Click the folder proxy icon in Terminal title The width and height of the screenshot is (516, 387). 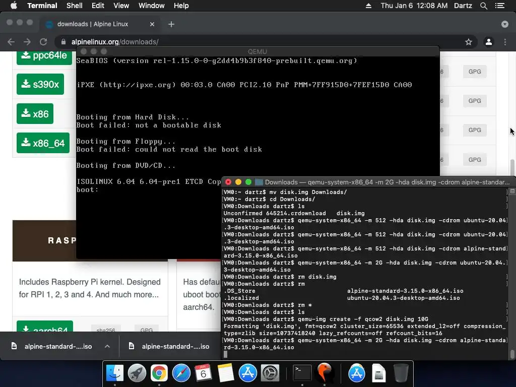[x=259, y=182]
